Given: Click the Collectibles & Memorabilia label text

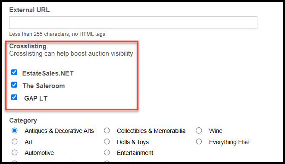Looking at the screenshot, I should (151, 131).
